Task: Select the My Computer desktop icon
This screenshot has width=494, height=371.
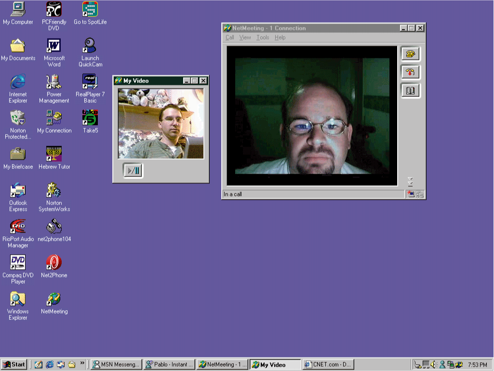Action: click(x=18, y=13)
